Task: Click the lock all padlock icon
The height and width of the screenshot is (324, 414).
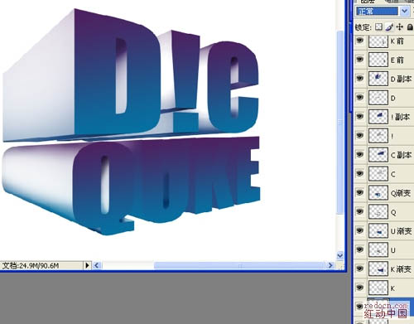Action: (x=410, y=27)
